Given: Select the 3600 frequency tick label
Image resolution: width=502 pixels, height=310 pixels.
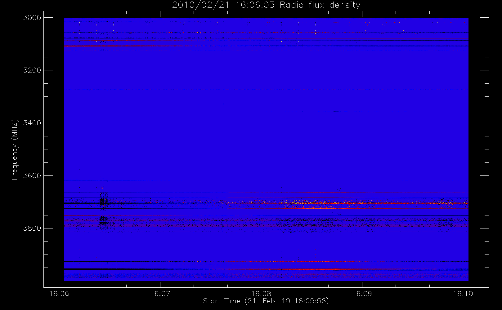Looking at the screenshot, I should (32, 176).
